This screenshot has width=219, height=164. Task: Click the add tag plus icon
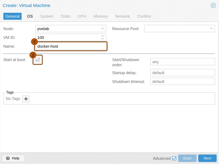click(26, 99)
